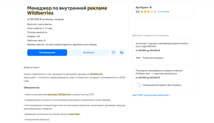Open the АртПринт company page

[x=142, y=7]
